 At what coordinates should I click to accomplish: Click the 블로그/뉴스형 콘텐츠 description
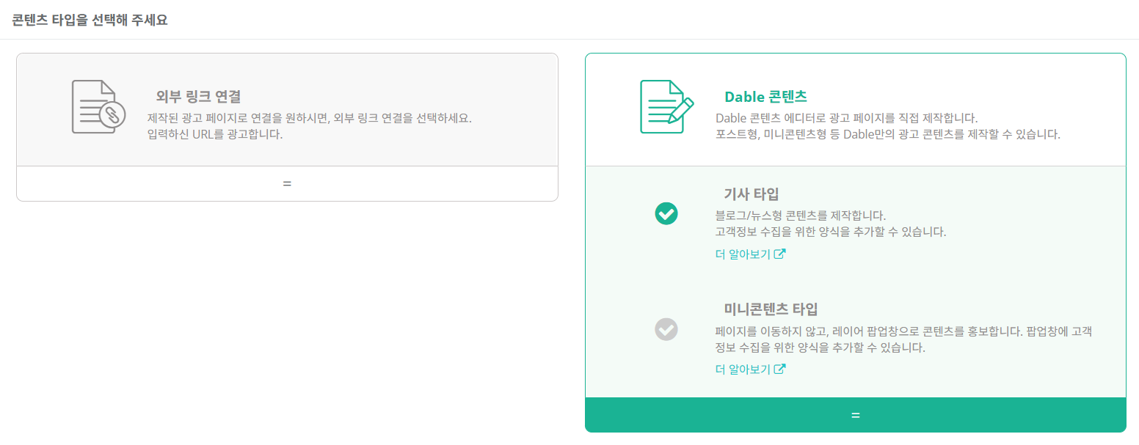pos(801,216)
